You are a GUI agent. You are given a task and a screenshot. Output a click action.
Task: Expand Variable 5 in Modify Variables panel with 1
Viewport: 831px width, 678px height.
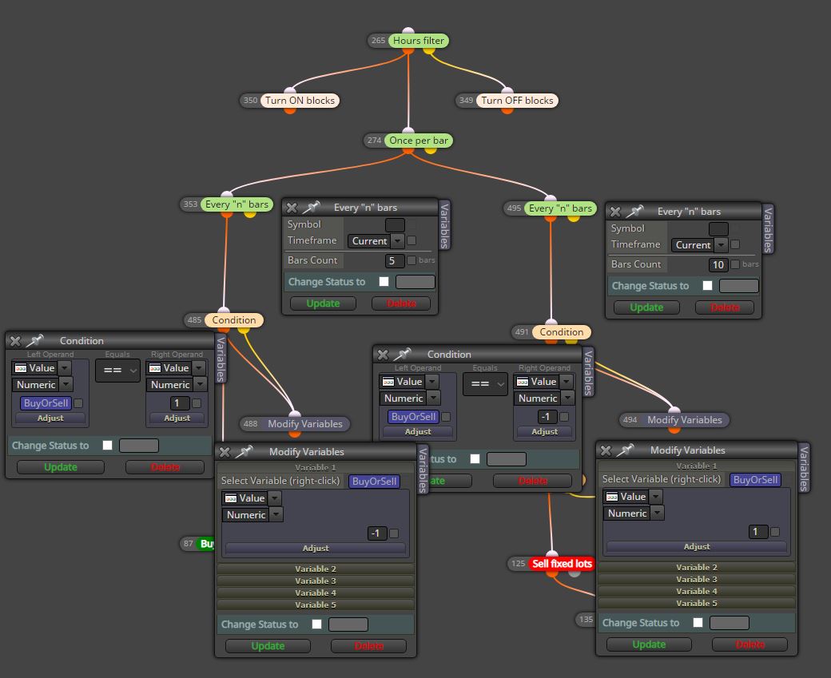(697, 603)
